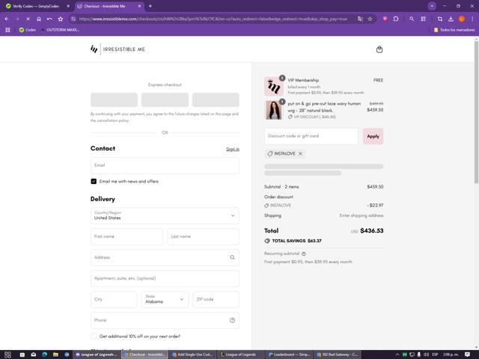Click the First name field
This screenshot has height=359, width=479.
(x=126, y=236)
